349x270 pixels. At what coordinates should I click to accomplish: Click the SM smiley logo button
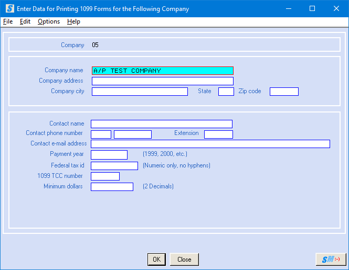331,259
